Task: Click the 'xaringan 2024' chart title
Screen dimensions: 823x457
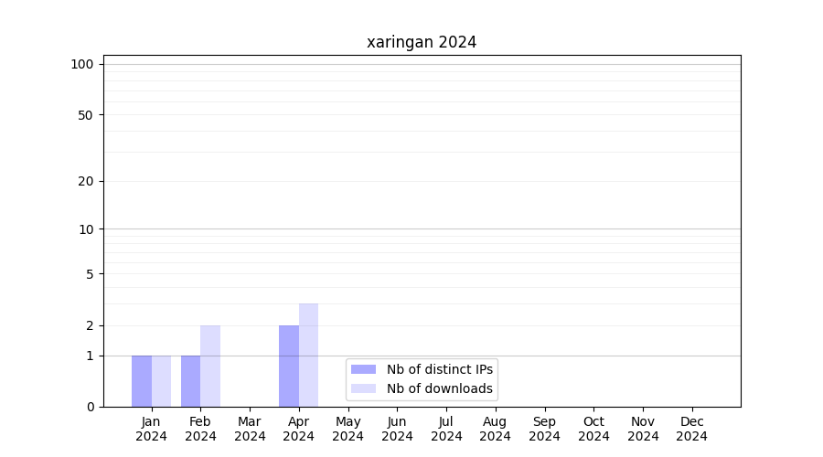Action: click(422, 42)
